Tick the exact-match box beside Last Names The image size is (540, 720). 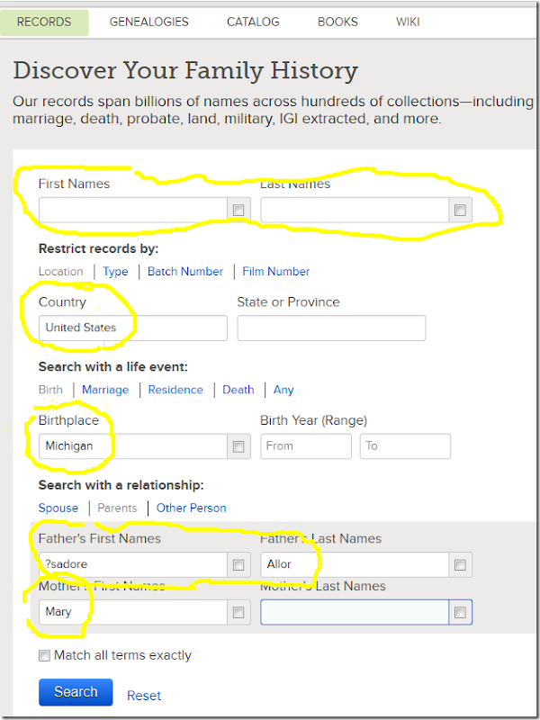pos(460,210)
